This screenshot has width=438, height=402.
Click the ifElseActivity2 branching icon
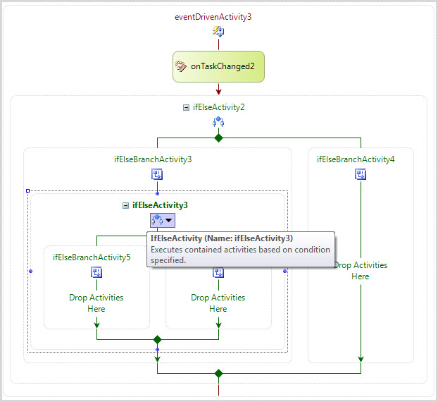(218, 122)
